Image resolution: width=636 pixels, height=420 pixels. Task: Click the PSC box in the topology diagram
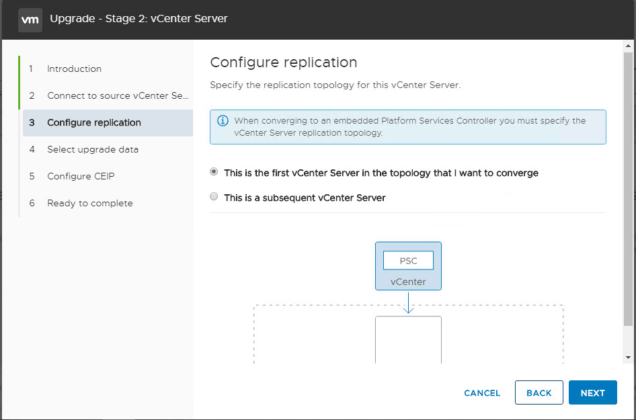tap(408, 261)
